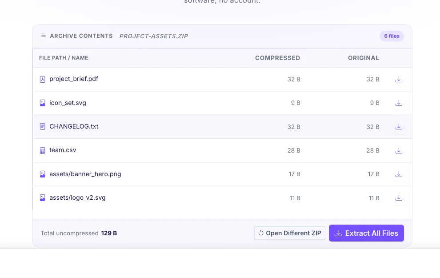The image size is (440, 278).
Task: Download assets/logo_v2.svg with its download icon
Action: [399, 197]
